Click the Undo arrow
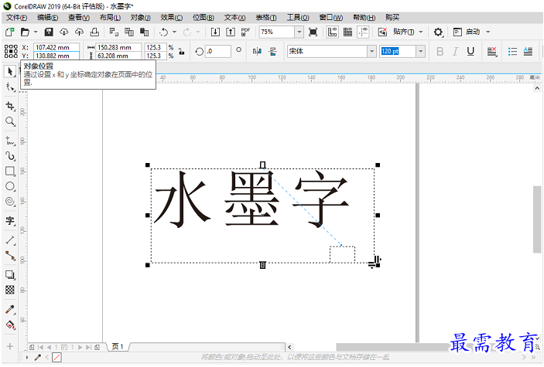This screenshot has width=544, height=367. click(163, 32)
